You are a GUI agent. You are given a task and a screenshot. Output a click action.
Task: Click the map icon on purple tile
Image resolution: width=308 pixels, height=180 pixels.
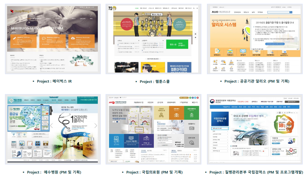[x=146, y=138]
